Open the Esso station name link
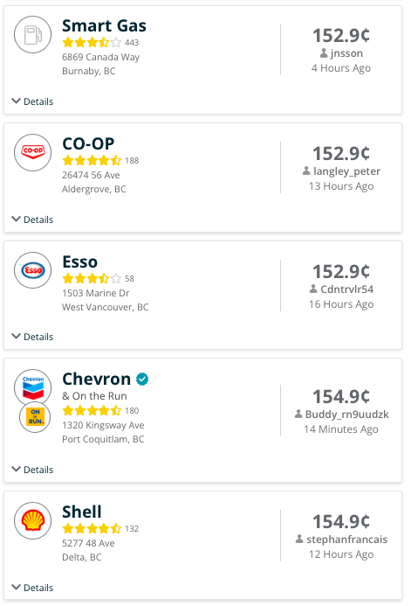Screen dimensions: 411x606 coord(79,261)
